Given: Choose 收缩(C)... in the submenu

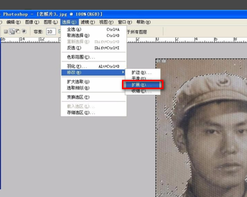Looking at the screenshot, I should [x=143, y=91].
